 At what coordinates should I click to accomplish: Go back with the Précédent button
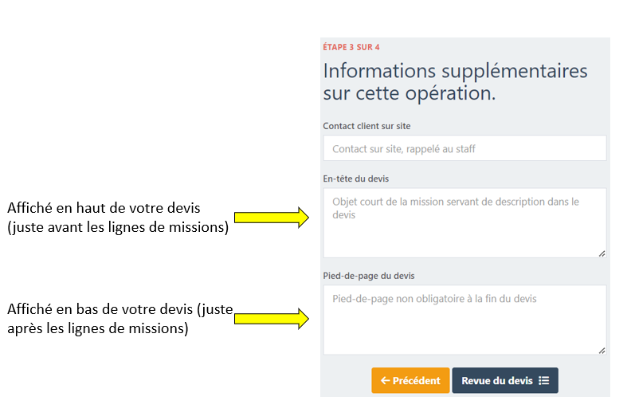click(410, 381)
